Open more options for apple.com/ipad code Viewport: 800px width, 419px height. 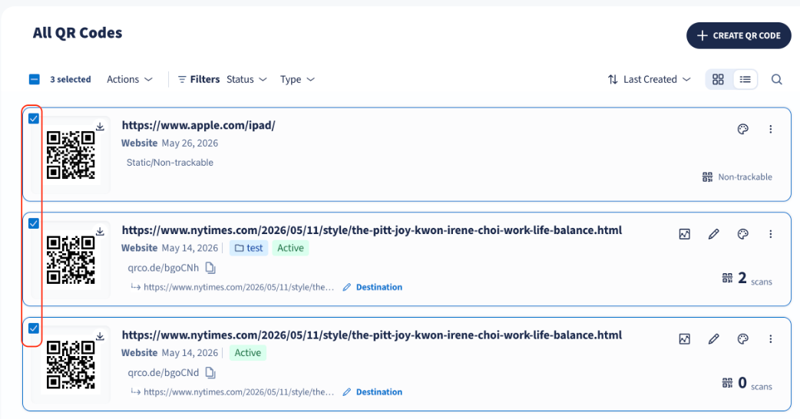pos(770,129)
